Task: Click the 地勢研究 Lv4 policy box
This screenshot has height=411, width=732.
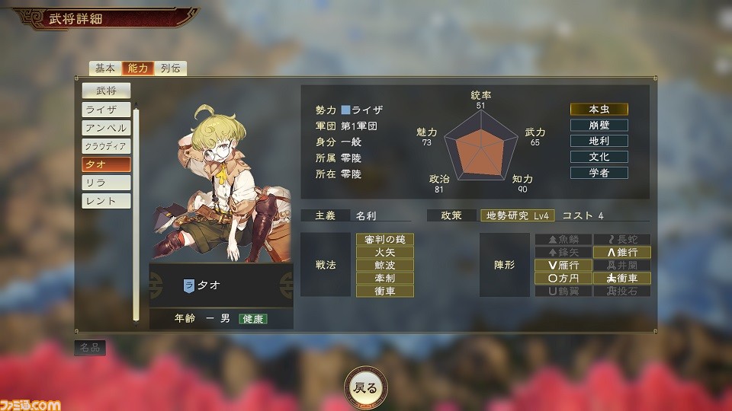Action: (x=518, y=215)
